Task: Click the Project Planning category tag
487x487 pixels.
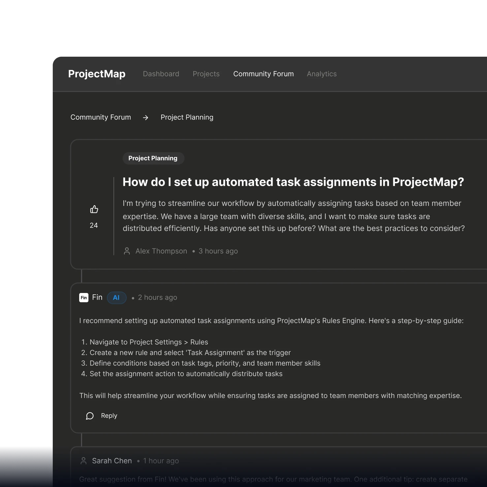Action: pos(153,158)
